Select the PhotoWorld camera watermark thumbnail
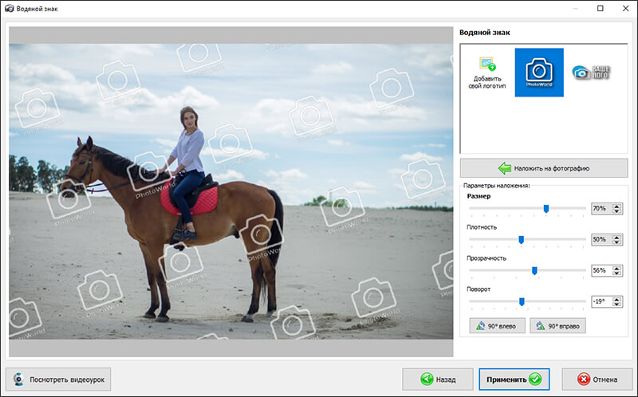 pos(539,73)
